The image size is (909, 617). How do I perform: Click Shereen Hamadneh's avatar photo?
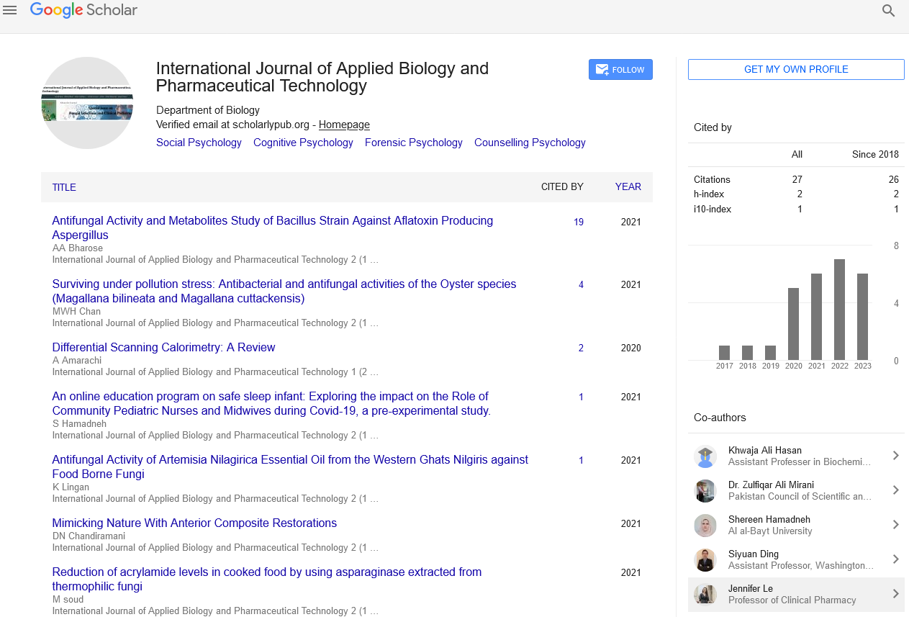coord(705,526)
